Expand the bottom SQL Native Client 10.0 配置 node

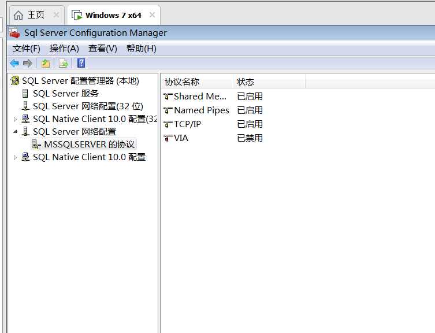coord(15,157)
